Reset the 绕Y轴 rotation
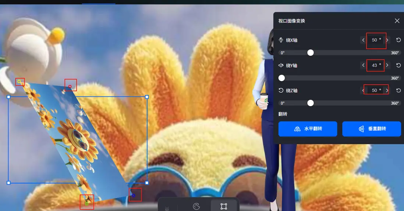Screen dimensions: 404x211 point(398,65)
